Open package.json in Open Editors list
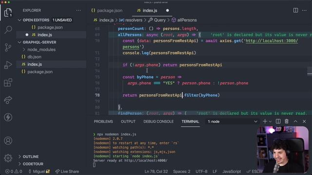312x175 pixels. (x=50, y=27)
